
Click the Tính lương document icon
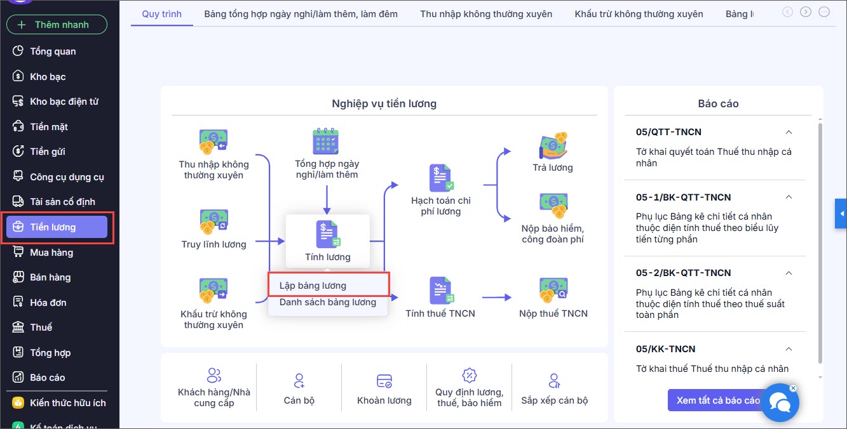(x=328, y=234)
